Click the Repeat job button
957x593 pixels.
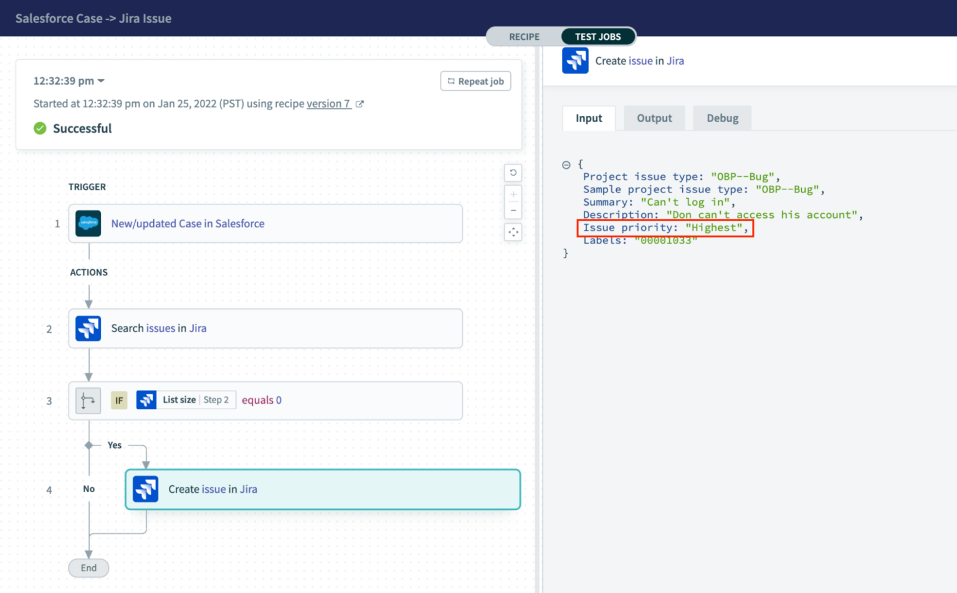[x=475, y=81]
